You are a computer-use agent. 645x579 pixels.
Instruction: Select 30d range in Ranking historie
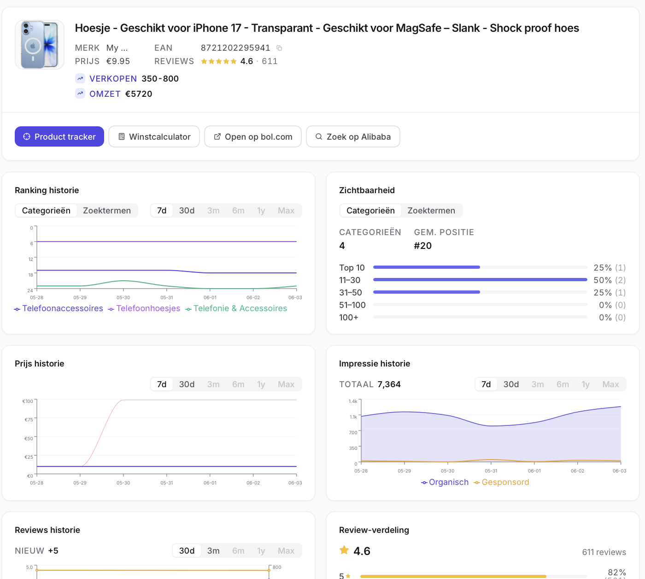coord(187,211)
